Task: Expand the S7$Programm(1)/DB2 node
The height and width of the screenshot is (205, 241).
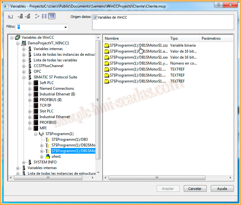Action: click(42, 145)
